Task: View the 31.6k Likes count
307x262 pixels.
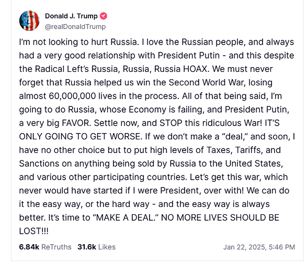Action: [87, 247]
